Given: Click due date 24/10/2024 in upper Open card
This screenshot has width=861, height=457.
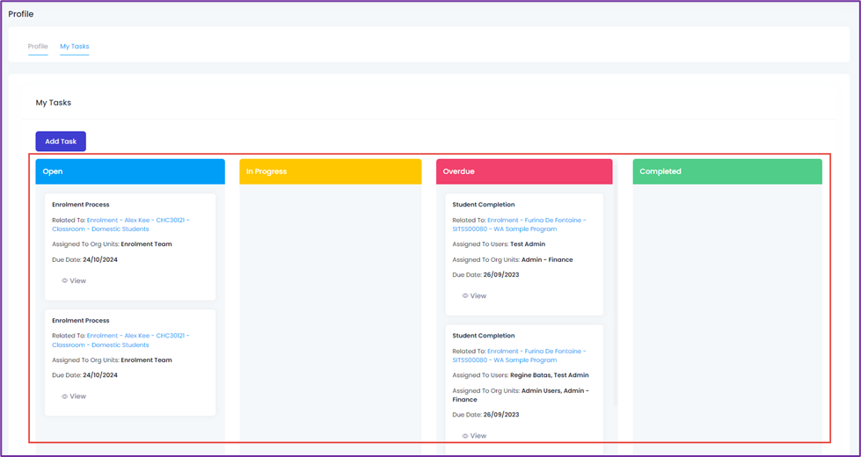Looking at the screenshot, I should pos(100,259).
